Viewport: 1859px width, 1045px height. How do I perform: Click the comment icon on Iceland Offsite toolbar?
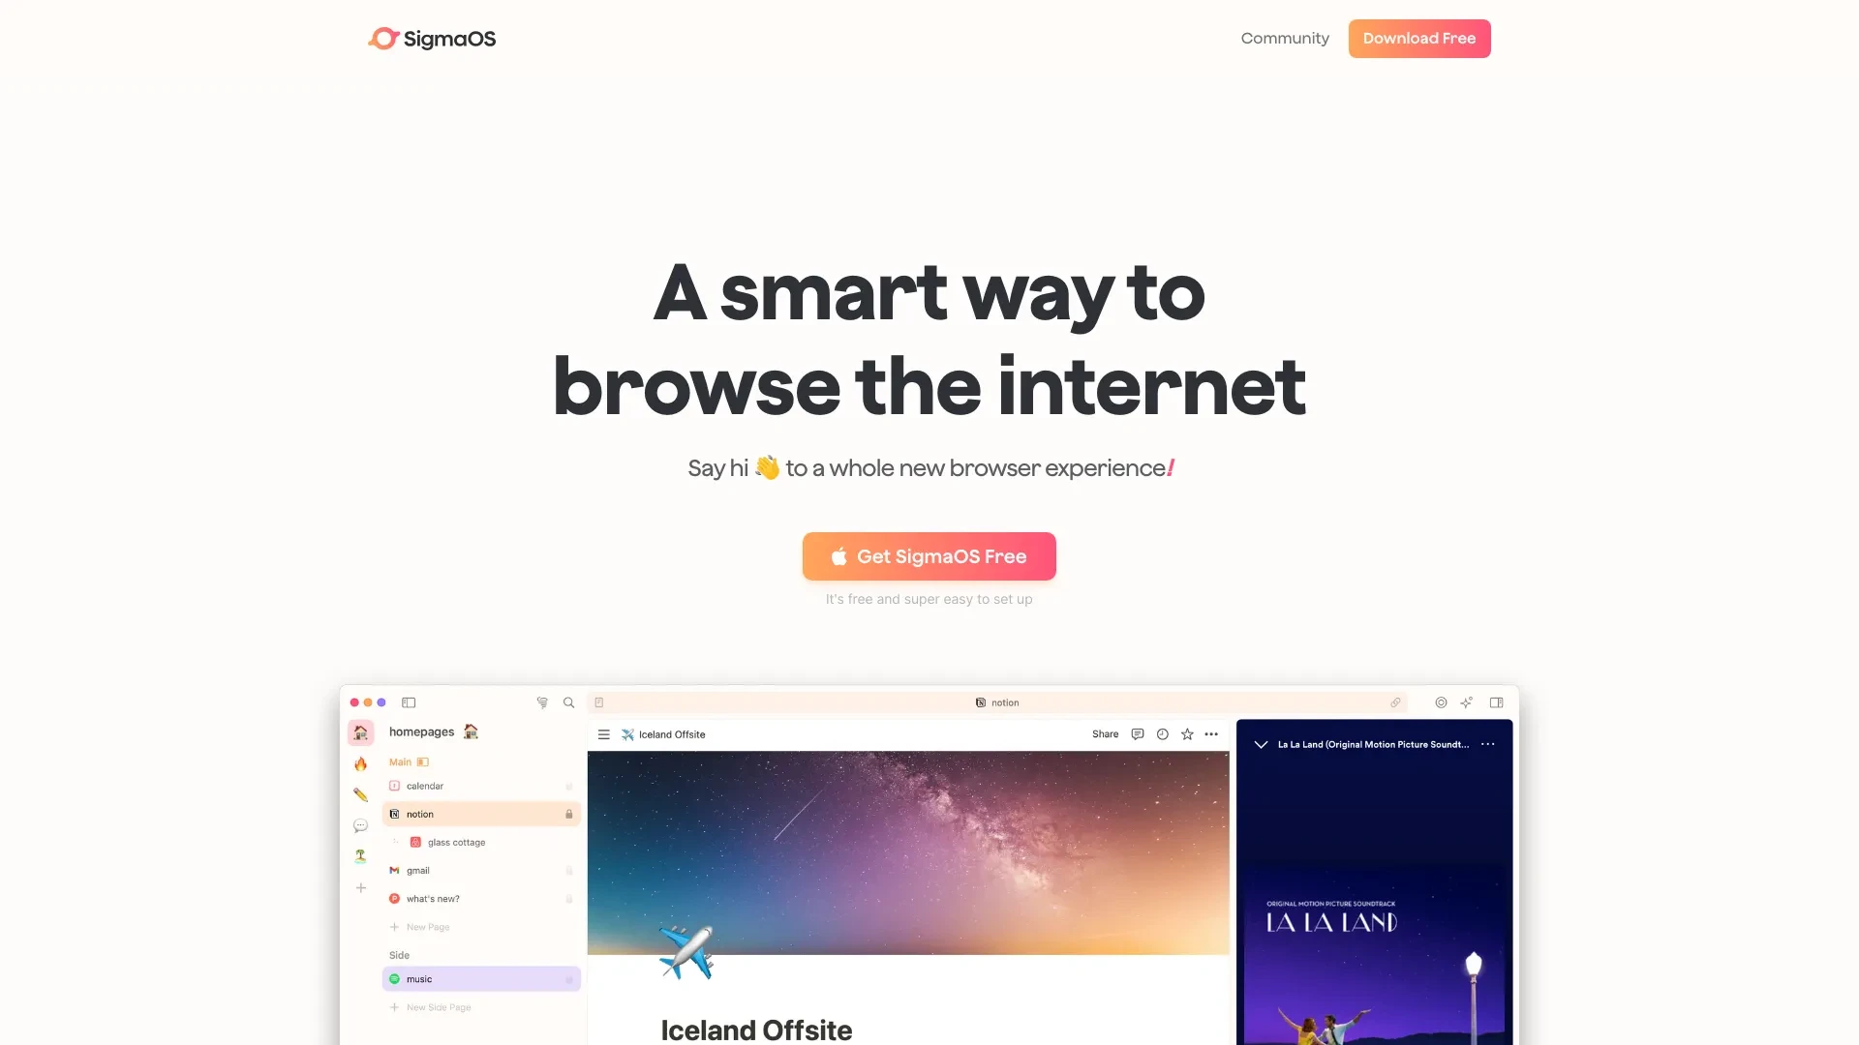[x=1138, y=735]
